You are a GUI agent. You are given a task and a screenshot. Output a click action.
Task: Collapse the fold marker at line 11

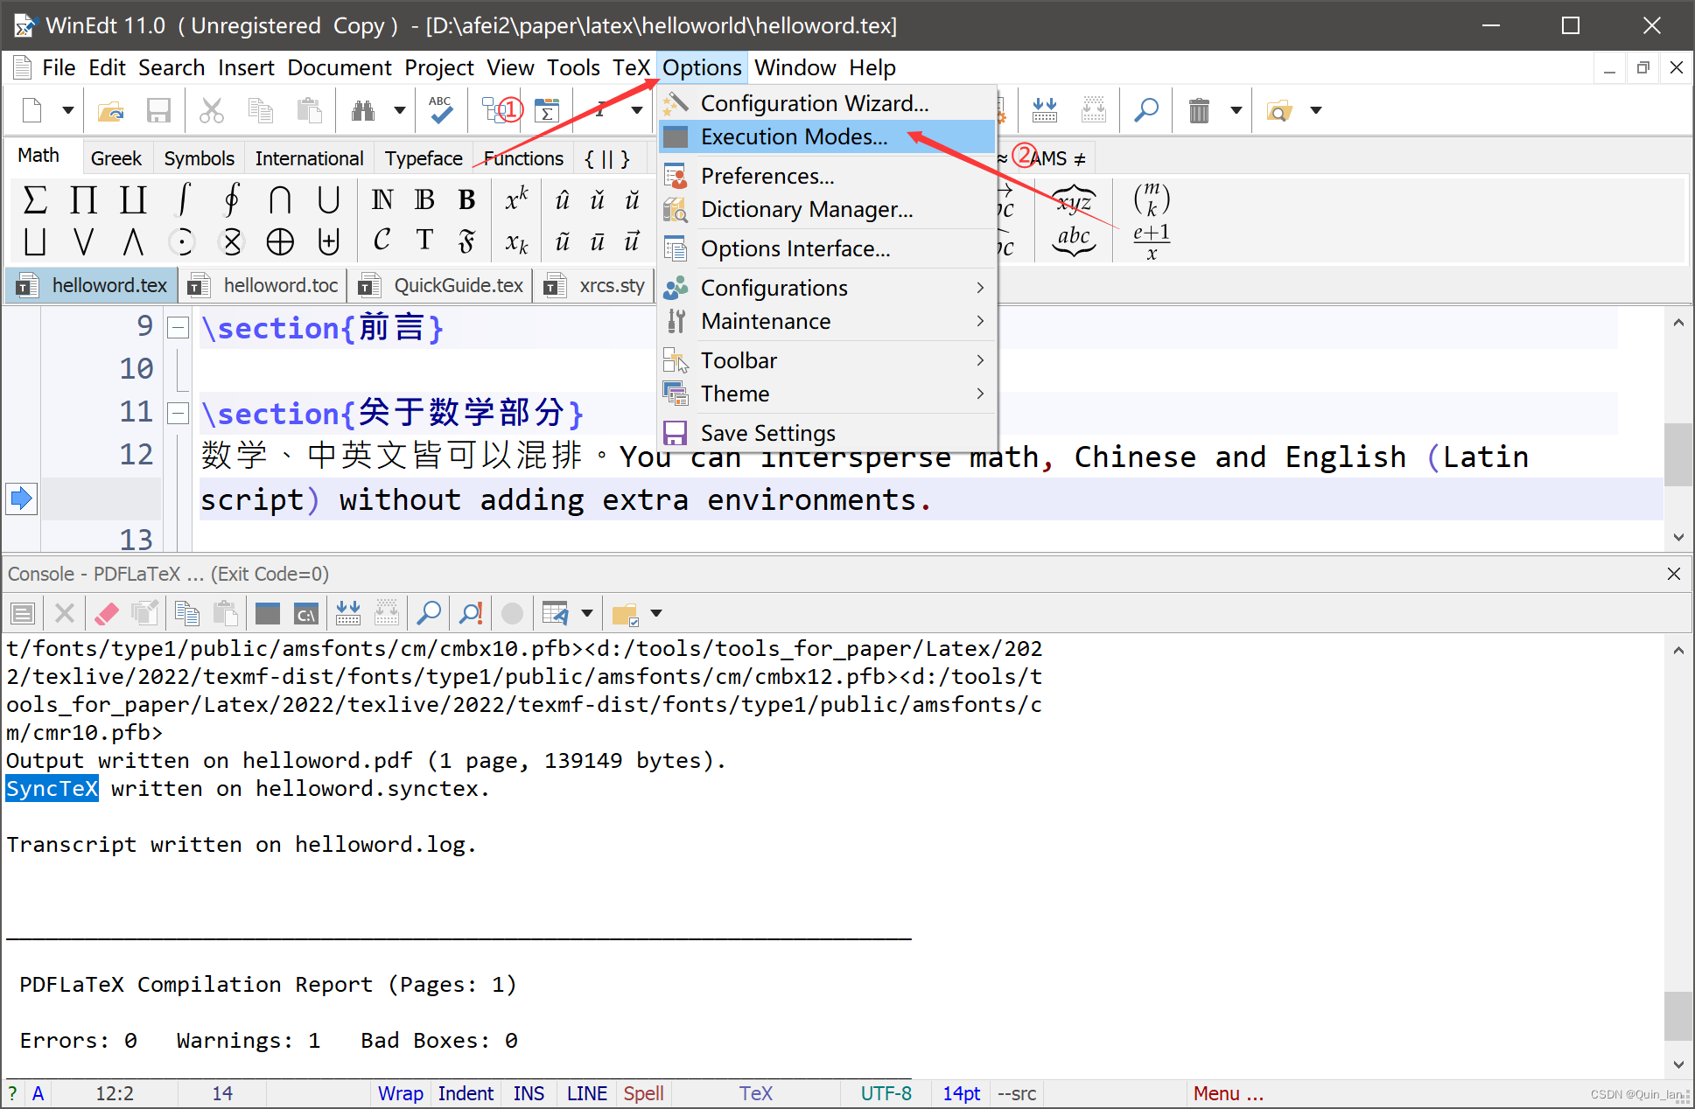pyautogui.click(x=178, y=414)
